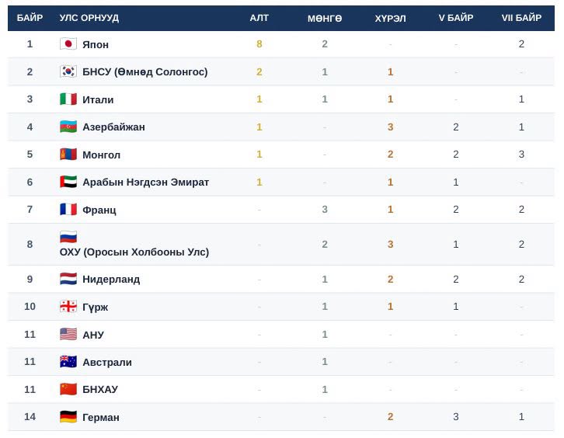Click the Azerbaijan flag icon

click(x=68, y=127)
